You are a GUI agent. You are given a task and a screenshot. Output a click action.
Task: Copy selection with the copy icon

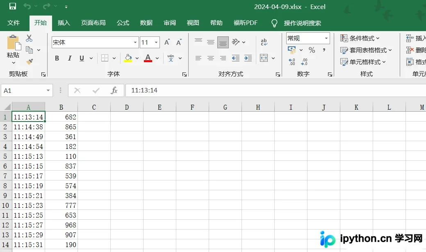(x=29, y=50)
